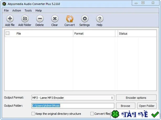This screenshot has height=120, width=161.
Task: Click the Encoder options button
Action: 136,98
